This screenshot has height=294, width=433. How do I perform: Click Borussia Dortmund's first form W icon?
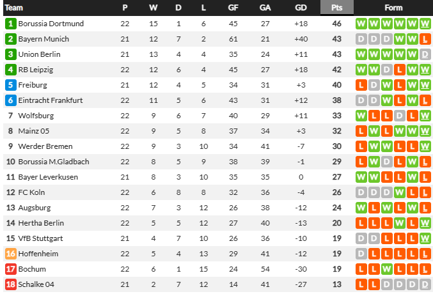pyautogui.click(x=361, y=24)
